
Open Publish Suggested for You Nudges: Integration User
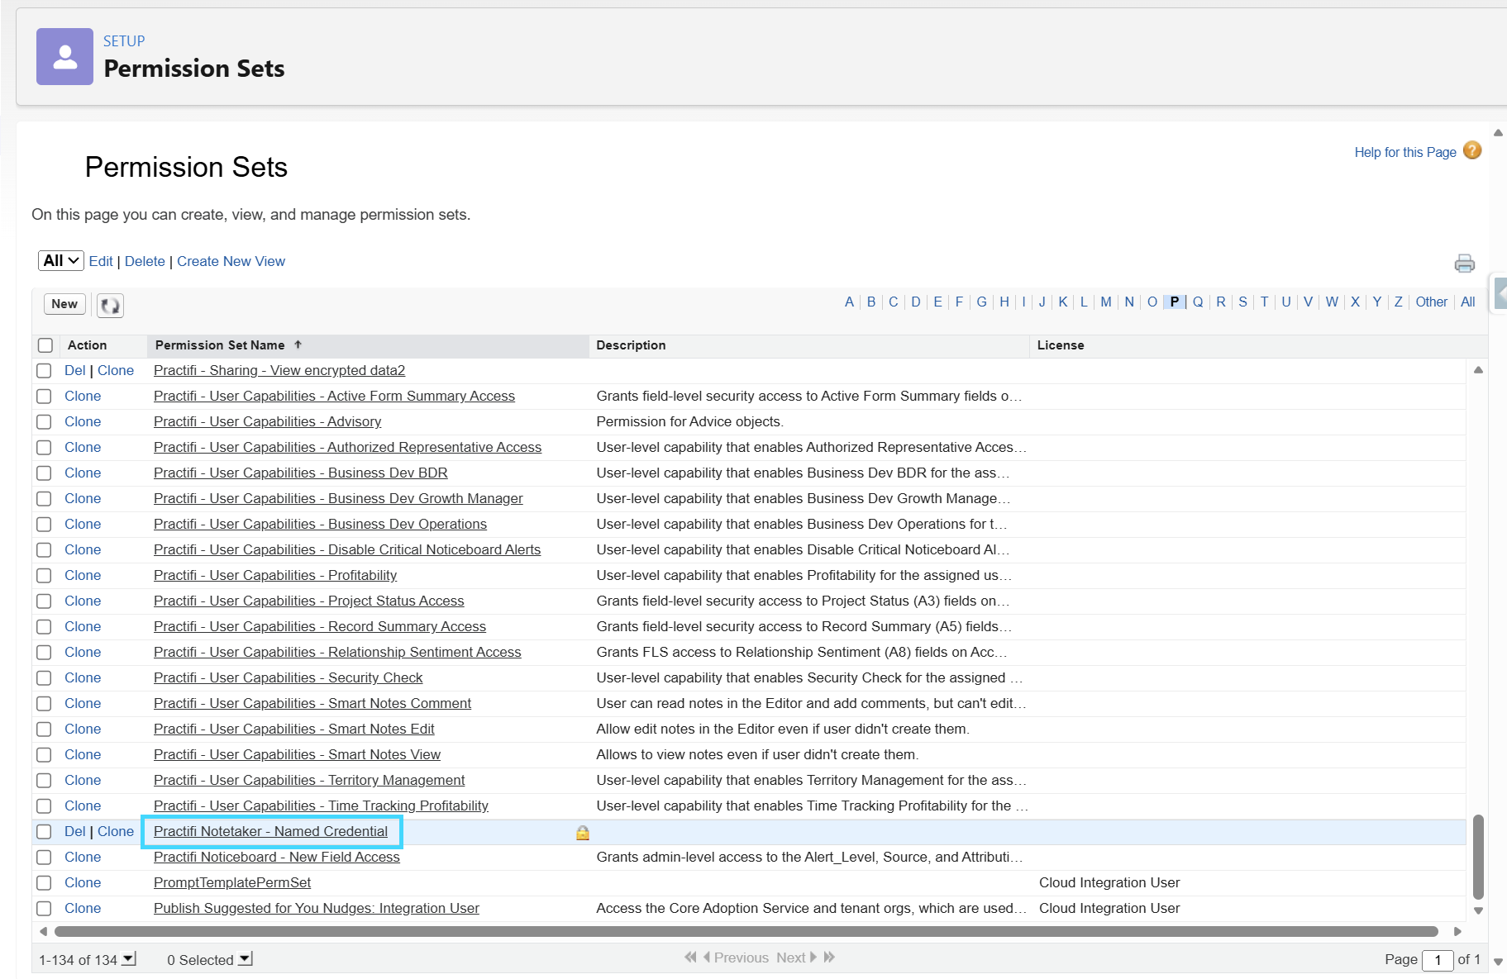317,908
